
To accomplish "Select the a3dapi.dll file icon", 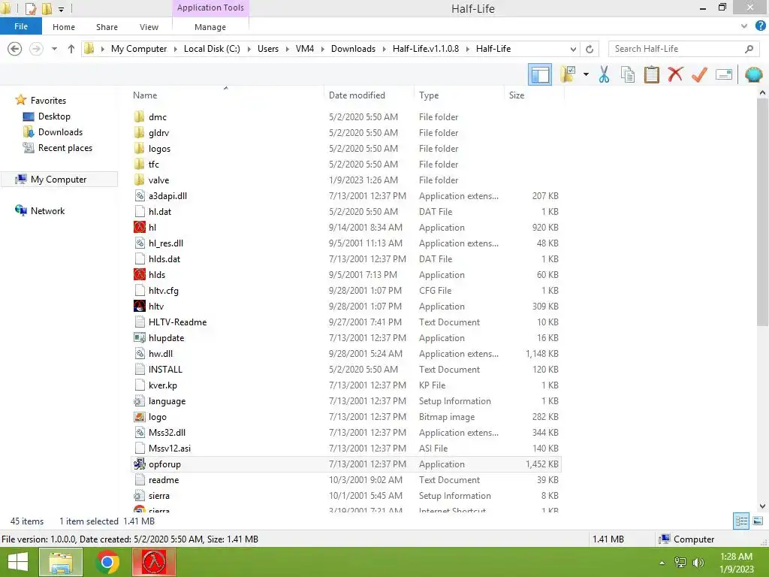I will [139, 196].
